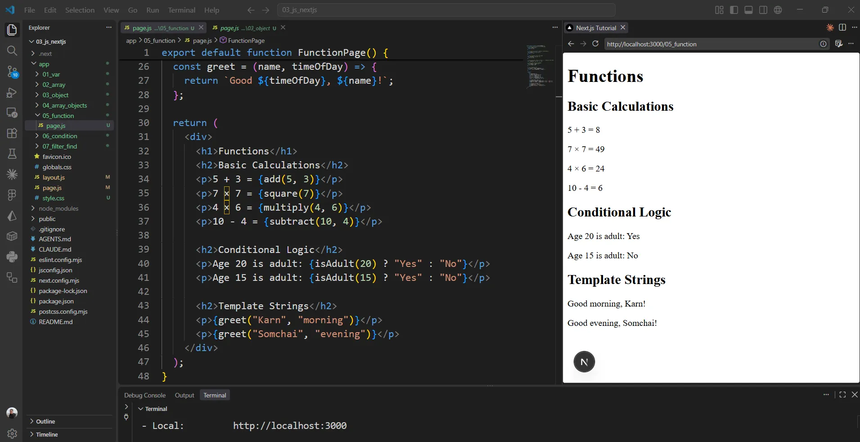Click browser preview forward arrow

pyautogui.click(x=583, y=44)
